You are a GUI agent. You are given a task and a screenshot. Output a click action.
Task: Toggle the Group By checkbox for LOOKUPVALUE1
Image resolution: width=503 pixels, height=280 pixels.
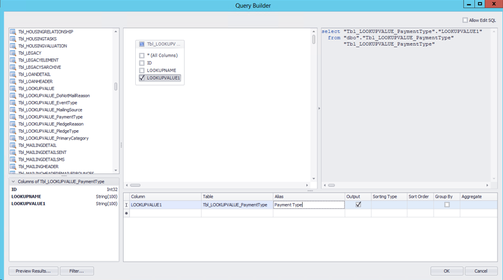(x=447, y=205)
